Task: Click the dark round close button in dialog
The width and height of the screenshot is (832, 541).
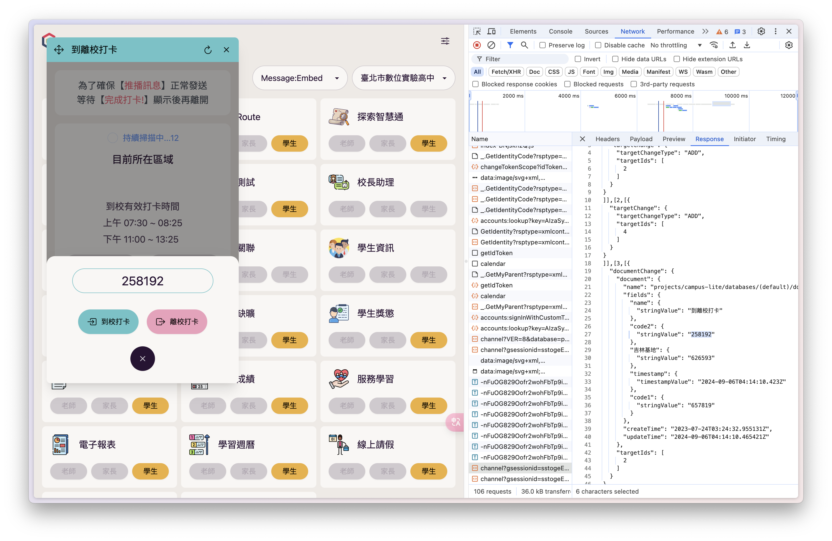Action: (x=143, y=358)
